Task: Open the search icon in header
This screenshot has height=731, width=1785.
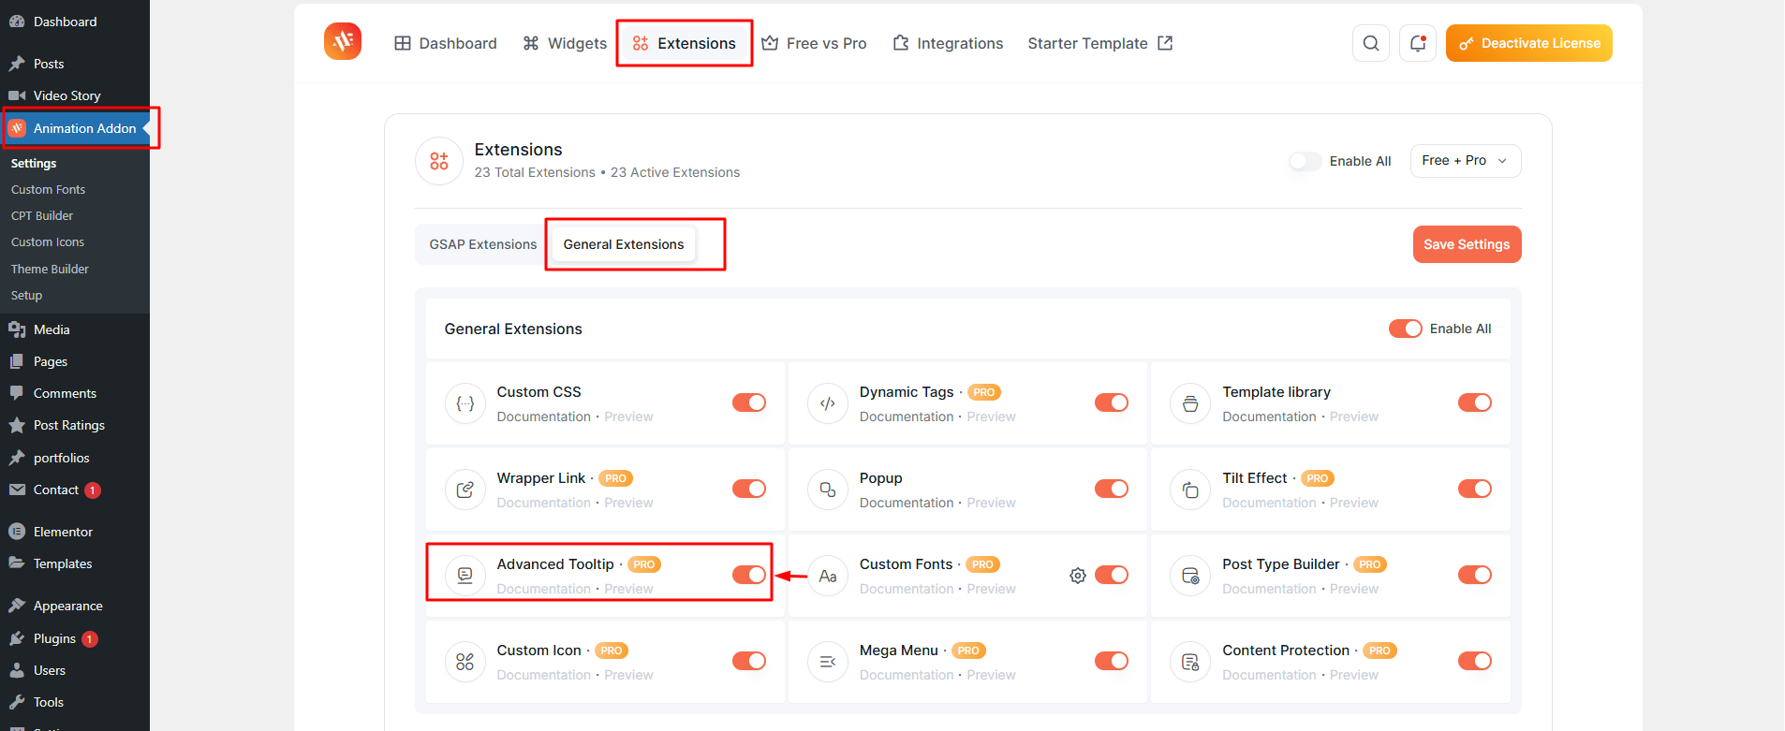Action: pos(1371,43)
